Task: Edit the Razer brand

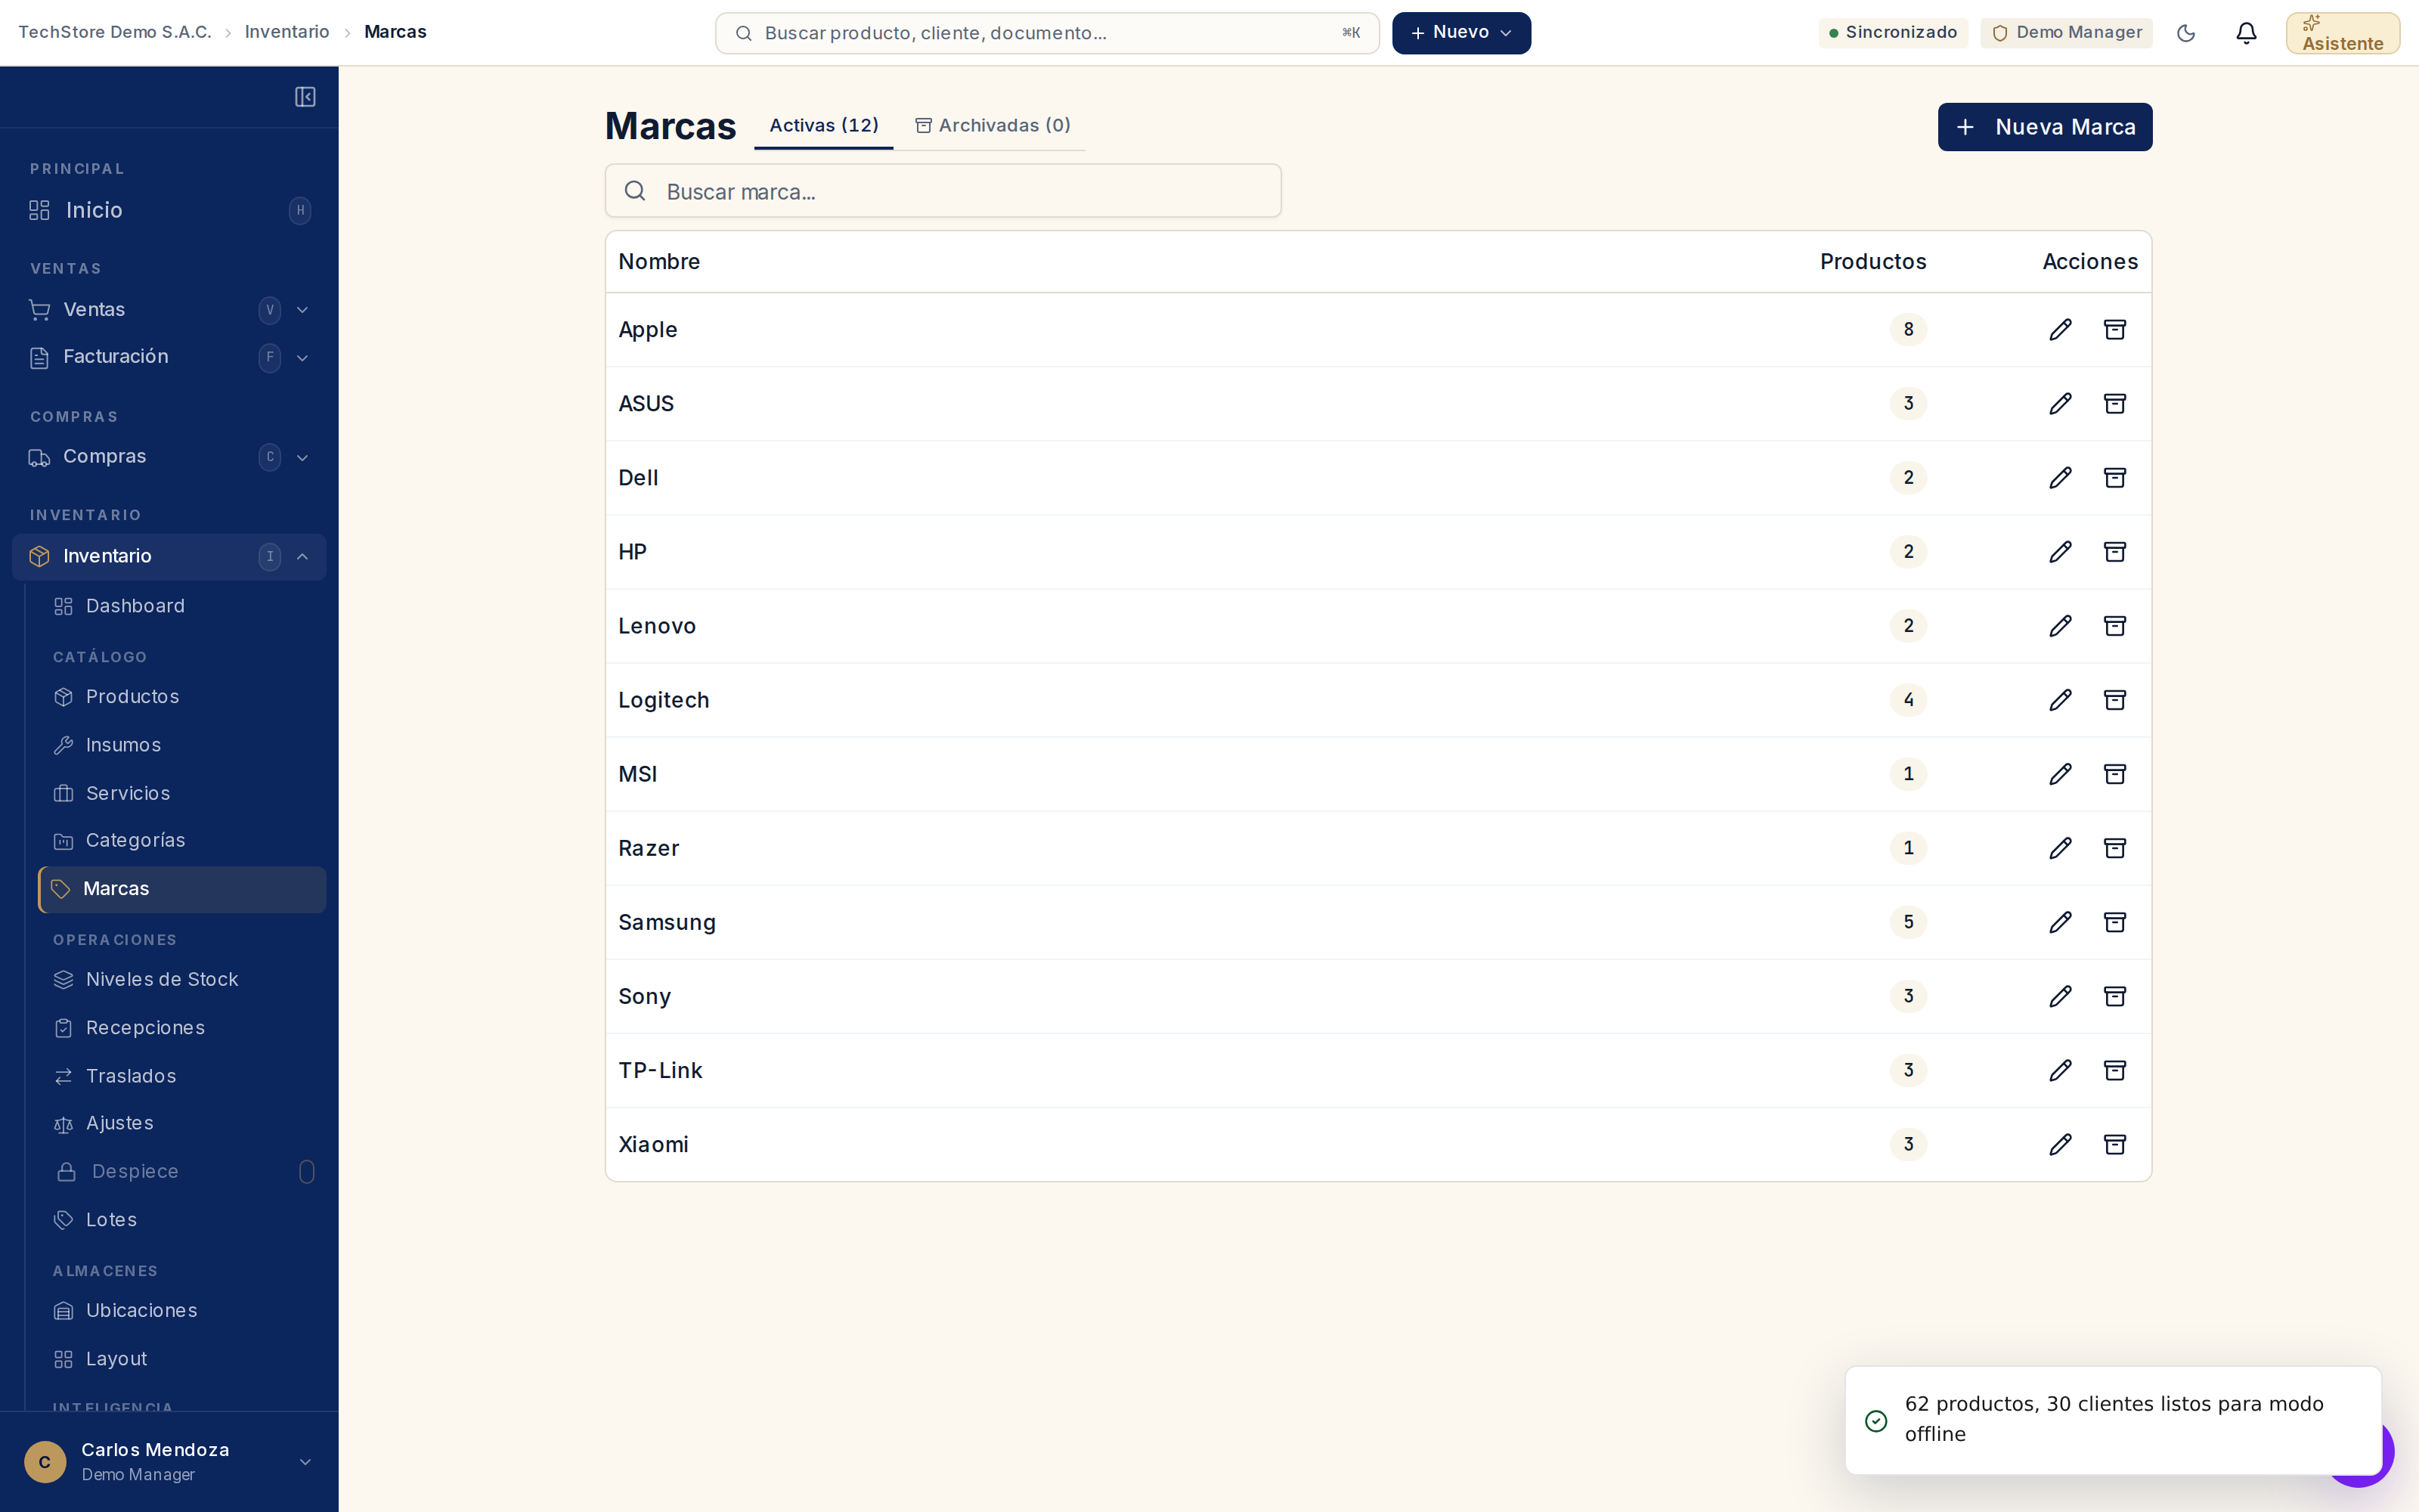Action: point(2060,848)
